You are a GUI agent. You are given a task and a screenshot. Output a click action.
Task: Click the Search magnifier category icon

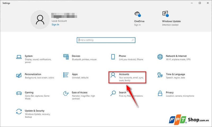pos(113,93)
